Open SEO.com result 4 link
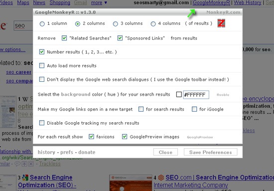The height and width of the screenshot is (191, 274). click(x=220, y=178)
